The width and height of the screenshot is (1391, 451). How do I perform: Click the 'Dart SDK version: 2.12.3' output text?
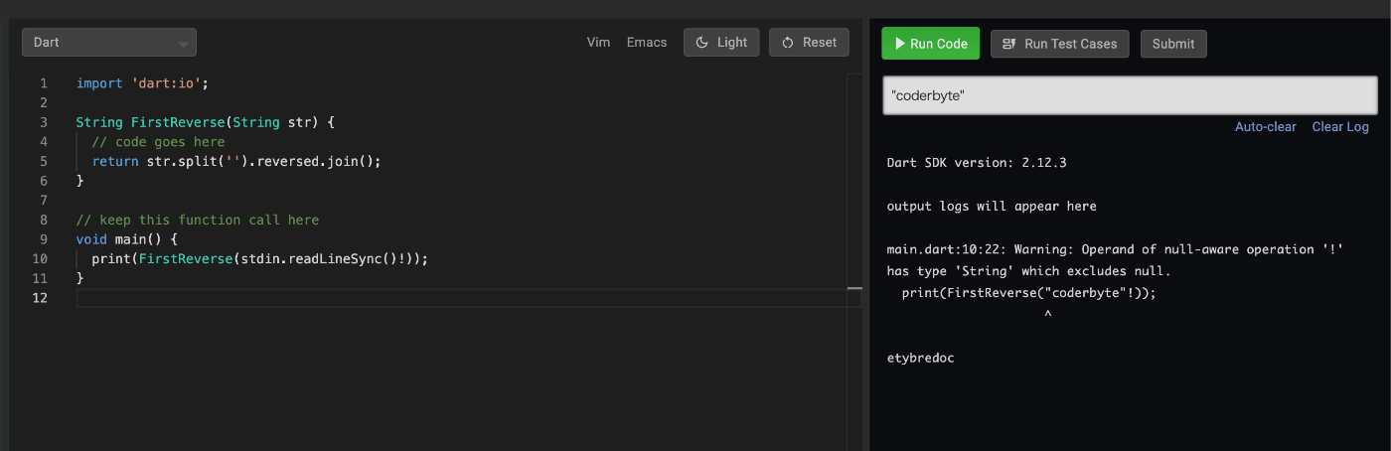pyautogui.click(x=977, y=162)
